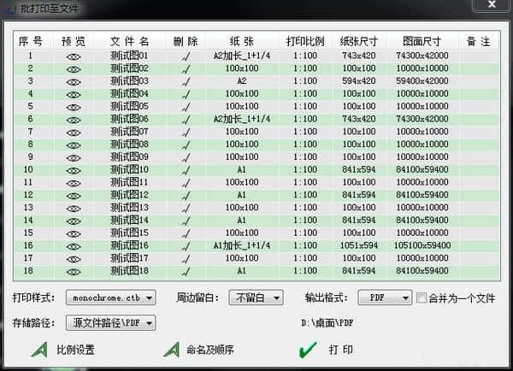Preview 测试图03 via its eye icon
The width and height of the screenshot is (513, 371).
tap(74, 82)
